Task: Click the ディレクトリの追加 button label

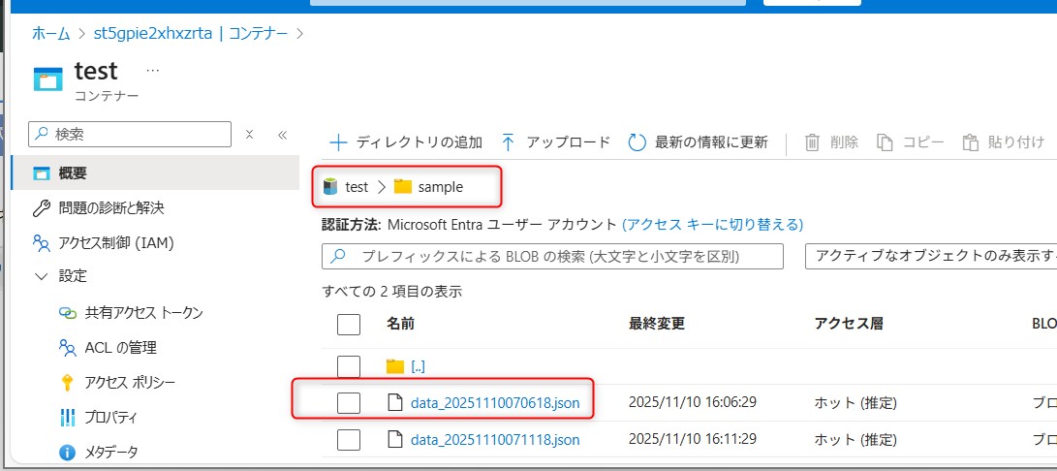Action: click(420, 142)
